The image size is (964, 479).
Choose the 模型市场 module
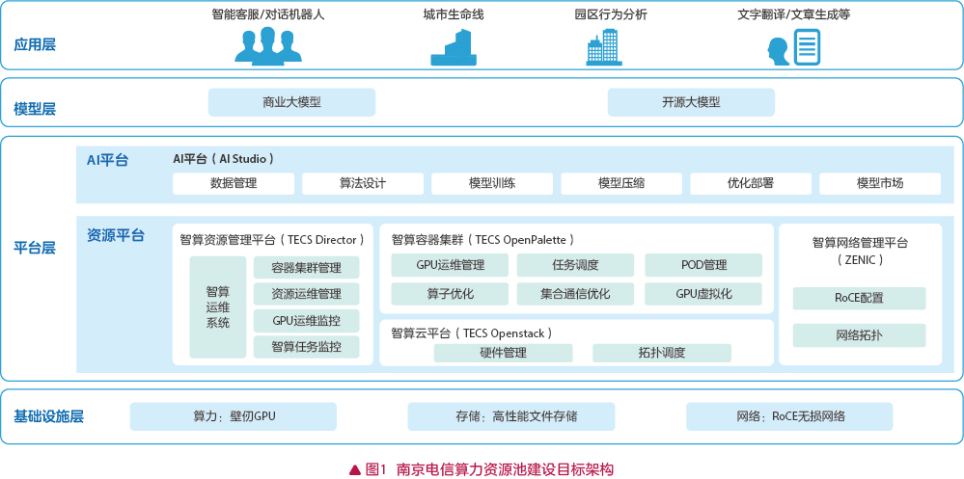(x=880, y=184)
